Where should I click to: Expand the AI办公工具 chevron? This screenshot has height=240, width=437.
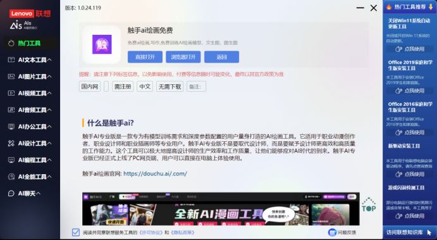pos(49,127)
